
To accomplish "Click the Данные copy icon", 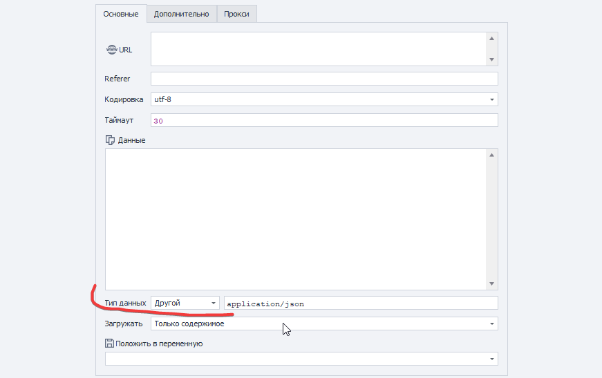I will 110,140.
